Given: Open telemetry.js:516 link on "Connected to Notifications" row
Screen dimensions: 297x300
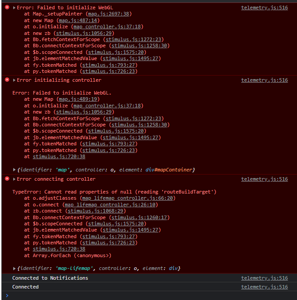Looking at the screenshot, I should [264, 278].
